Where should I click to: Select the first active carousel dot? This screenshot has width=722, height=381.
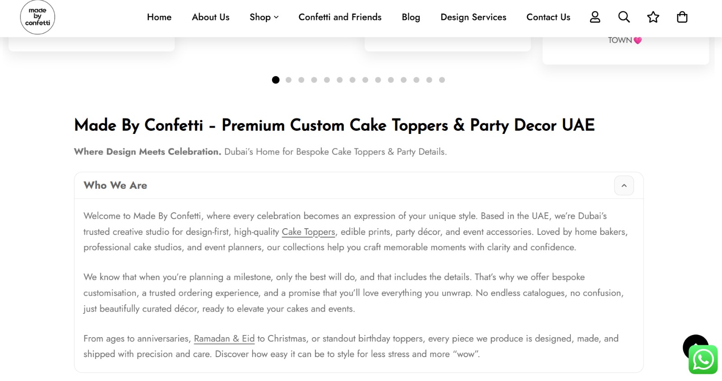tap(276, 80)
